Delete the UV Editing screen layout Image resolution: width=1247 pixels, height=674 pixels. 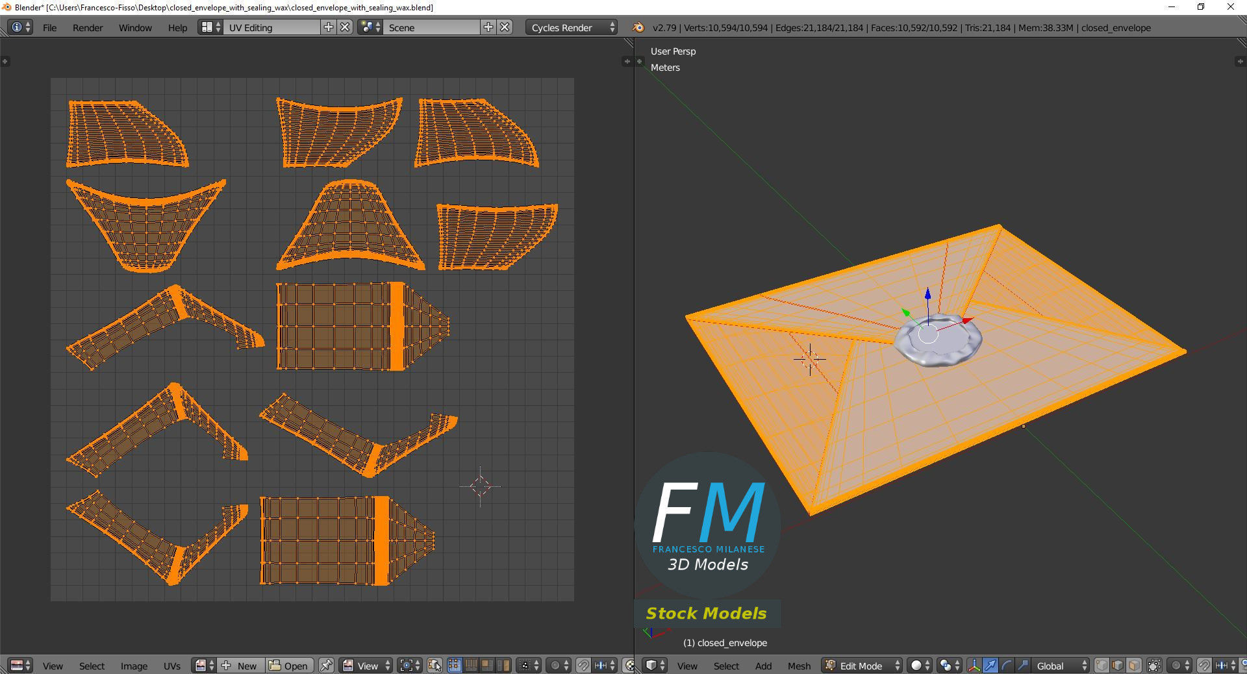[x=346, y=27]
